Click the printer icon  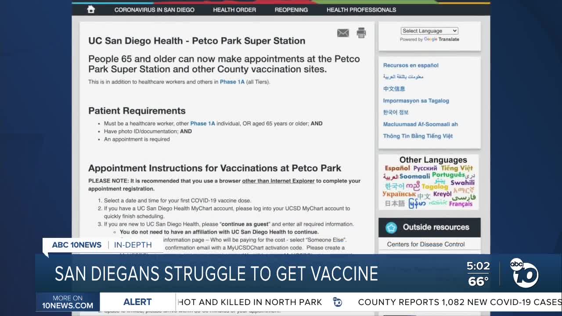[361, 32]
